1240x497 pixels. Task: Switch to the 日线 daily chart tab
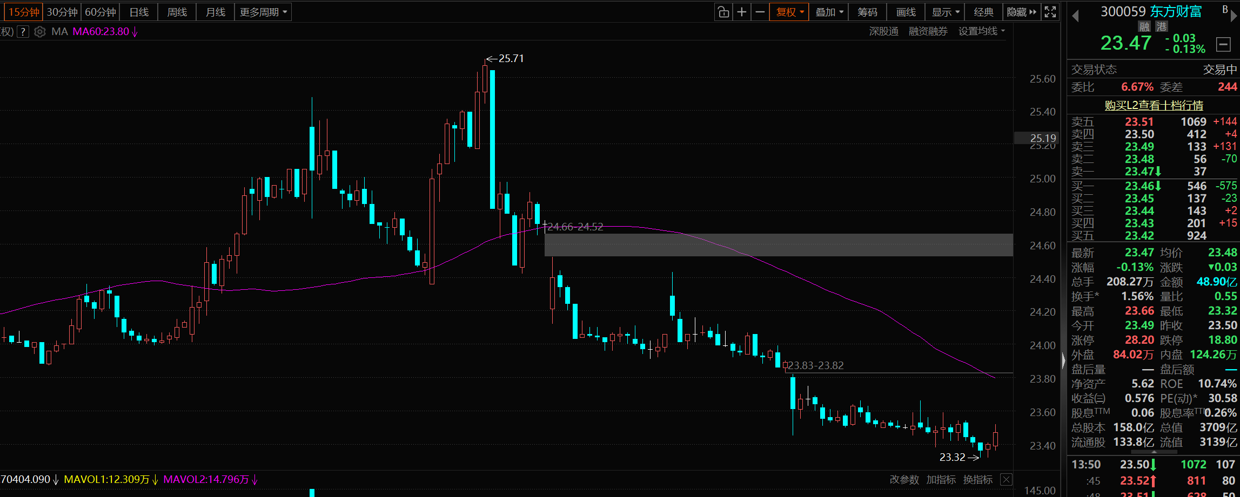(139, 12)
